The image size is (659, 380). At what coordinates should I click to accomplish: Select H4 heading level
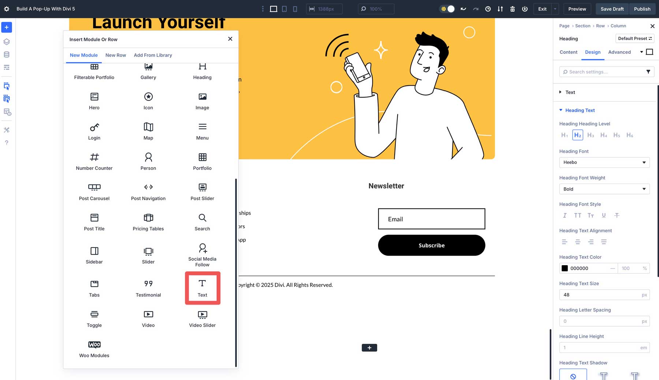(604, 135)
